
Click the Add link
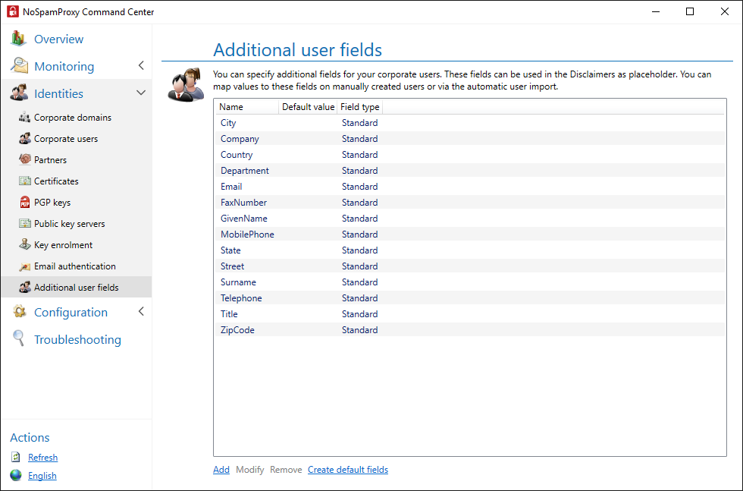(221, 470)
